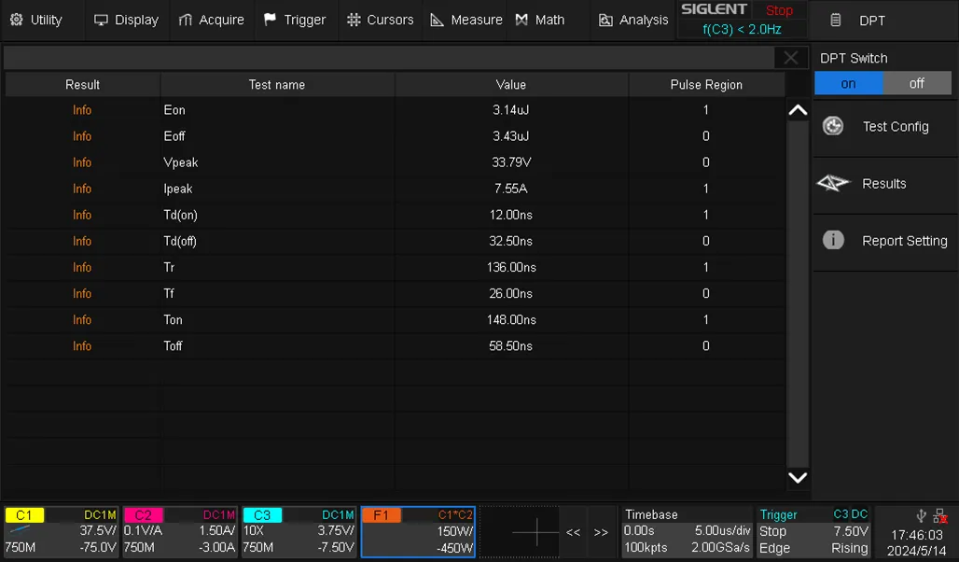Click the USB status icon
Screen dimensions: 959x562
coord(922,515)
